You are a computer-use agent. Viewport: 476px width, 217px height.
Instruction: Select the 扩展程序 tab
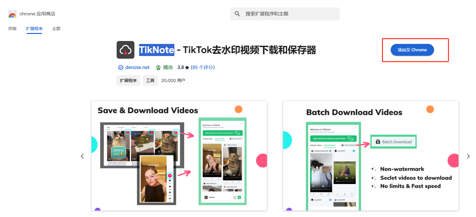(x=34, y=29)
